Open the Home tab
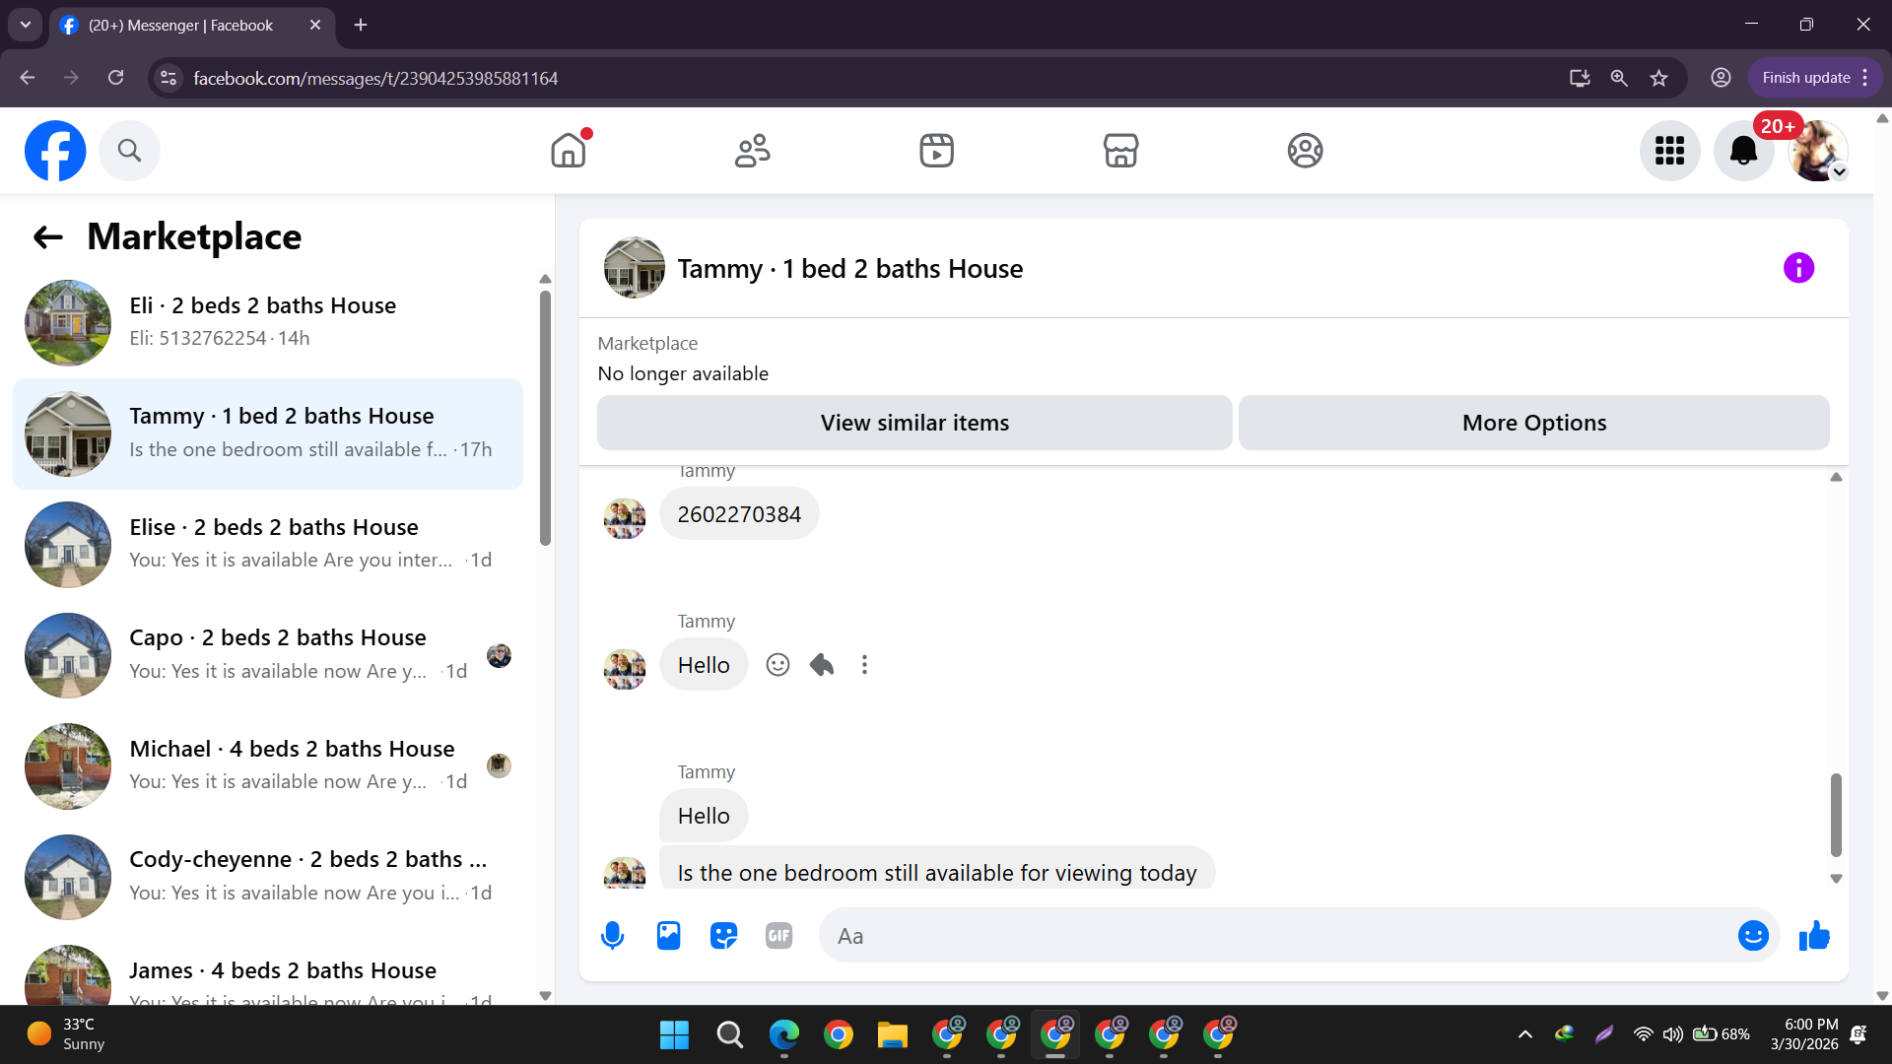1892x1064 pixels. [x=569, y=151]
